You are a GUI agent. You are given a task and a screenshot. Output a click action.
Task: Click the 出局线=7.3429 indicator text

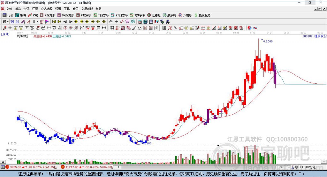62,36
